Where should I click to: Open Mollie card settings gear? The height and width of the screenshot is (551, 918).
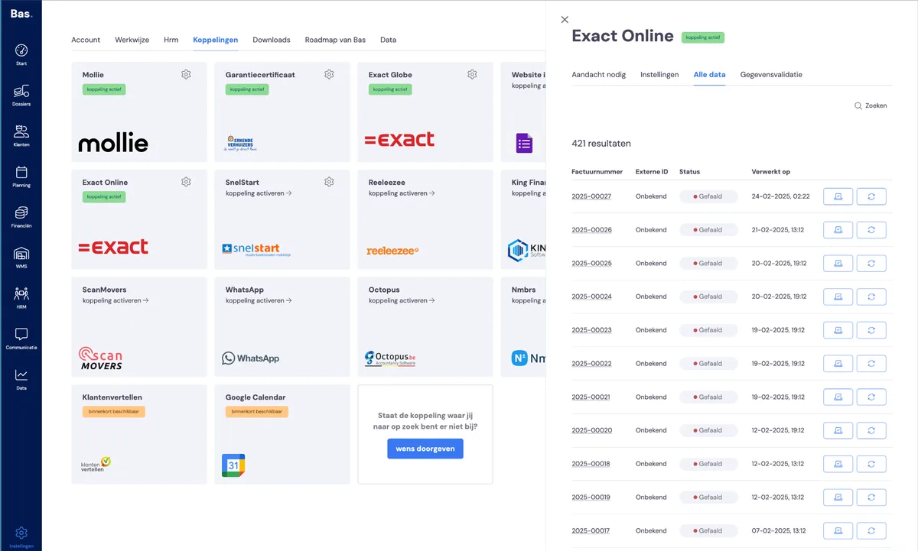pyautogui.click(x=186, y=74)
